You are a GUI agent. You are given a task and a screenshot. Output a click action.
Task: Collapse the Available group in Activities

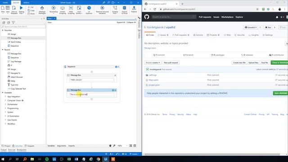click(x=3, y=93)
